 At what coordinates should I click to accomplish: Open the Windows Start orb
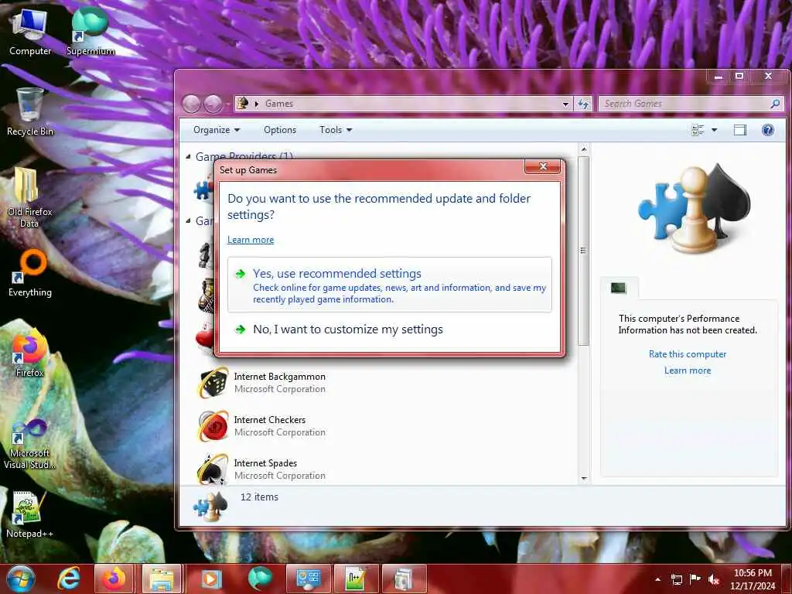click(x=20, y=579)
